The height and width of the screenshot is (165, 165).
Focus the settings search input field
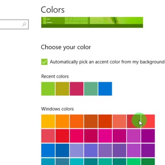(x=14, y=24)
